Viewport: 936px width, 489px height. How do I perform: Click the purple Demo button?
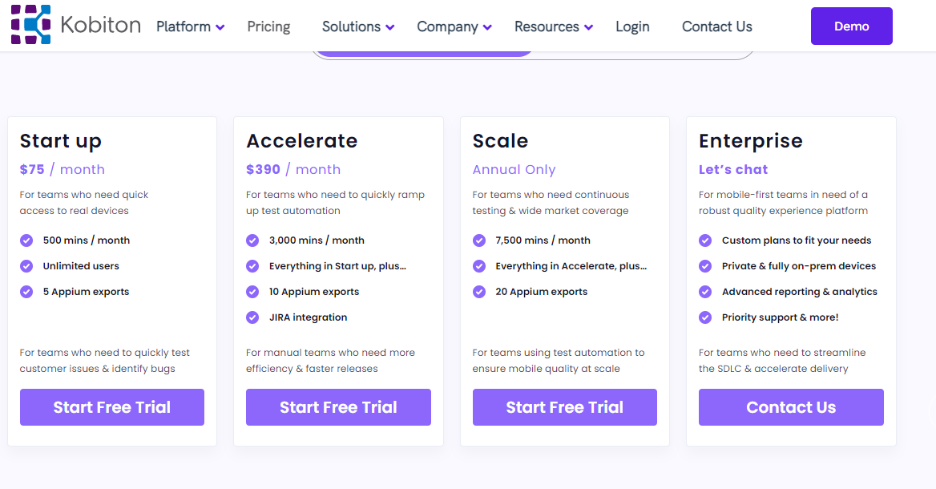(x=851, y=26)
